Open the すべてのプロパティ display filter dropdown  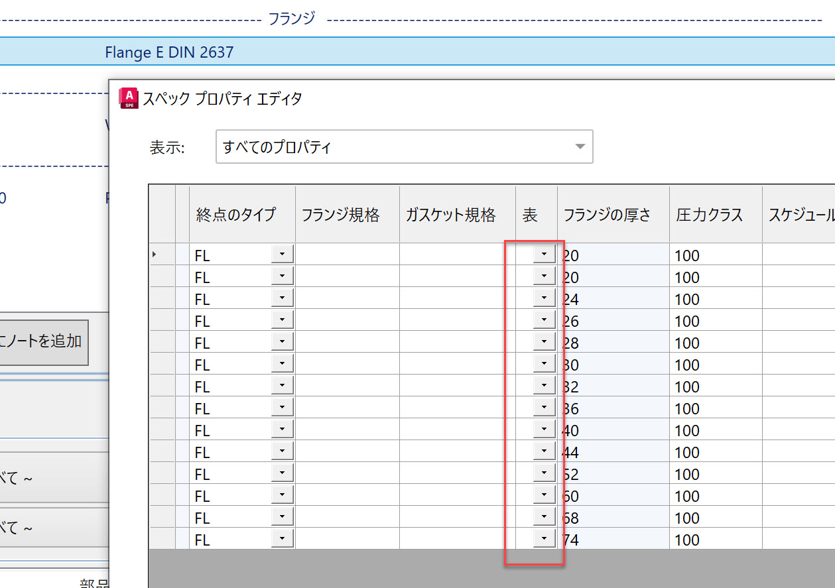(x=578, y=147)
